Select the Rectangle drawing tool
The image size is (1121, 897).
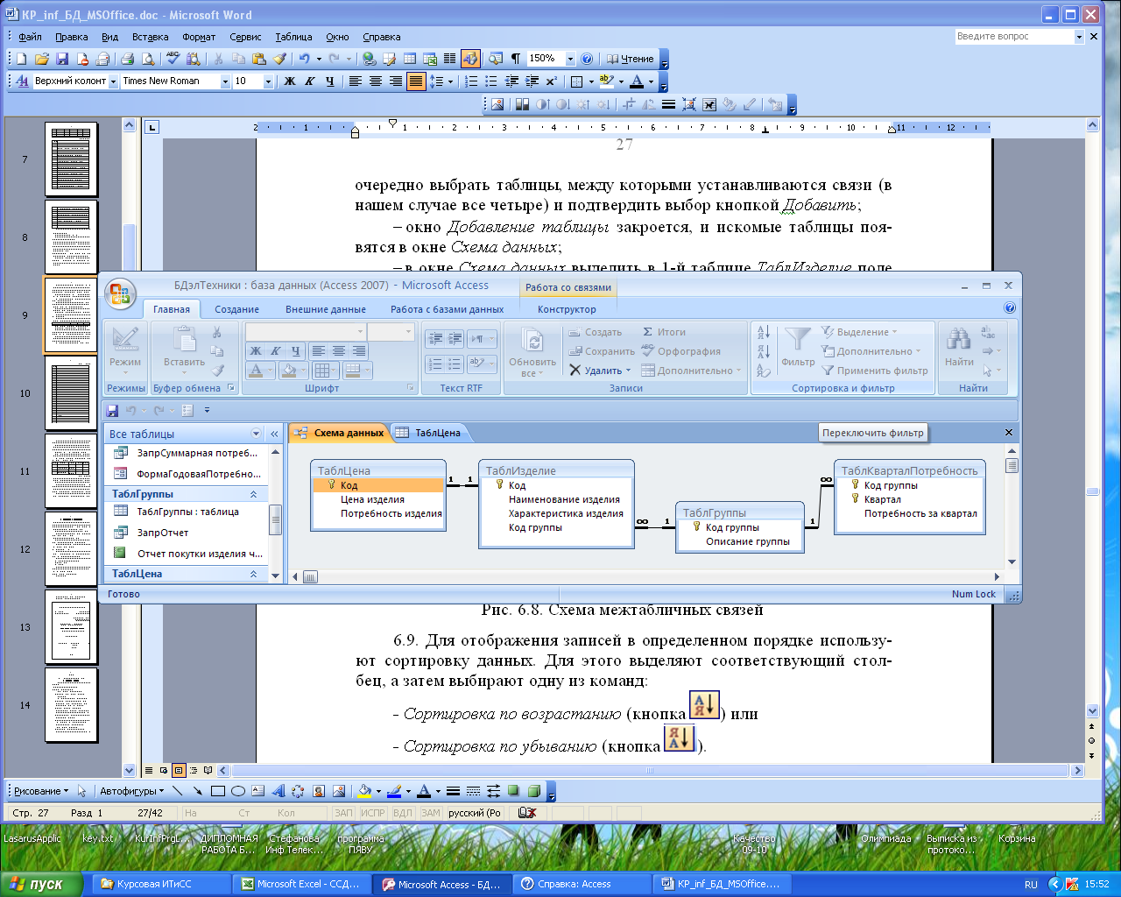click(218, 791)
